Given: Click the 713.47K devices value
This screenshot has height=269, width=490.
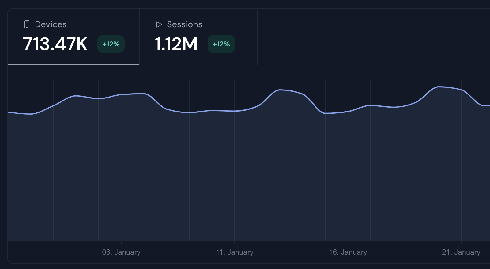Looking at the screenshot, I should coord(55,44).
